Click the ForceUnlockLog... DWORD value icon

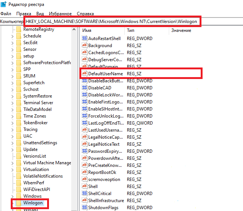85,116
